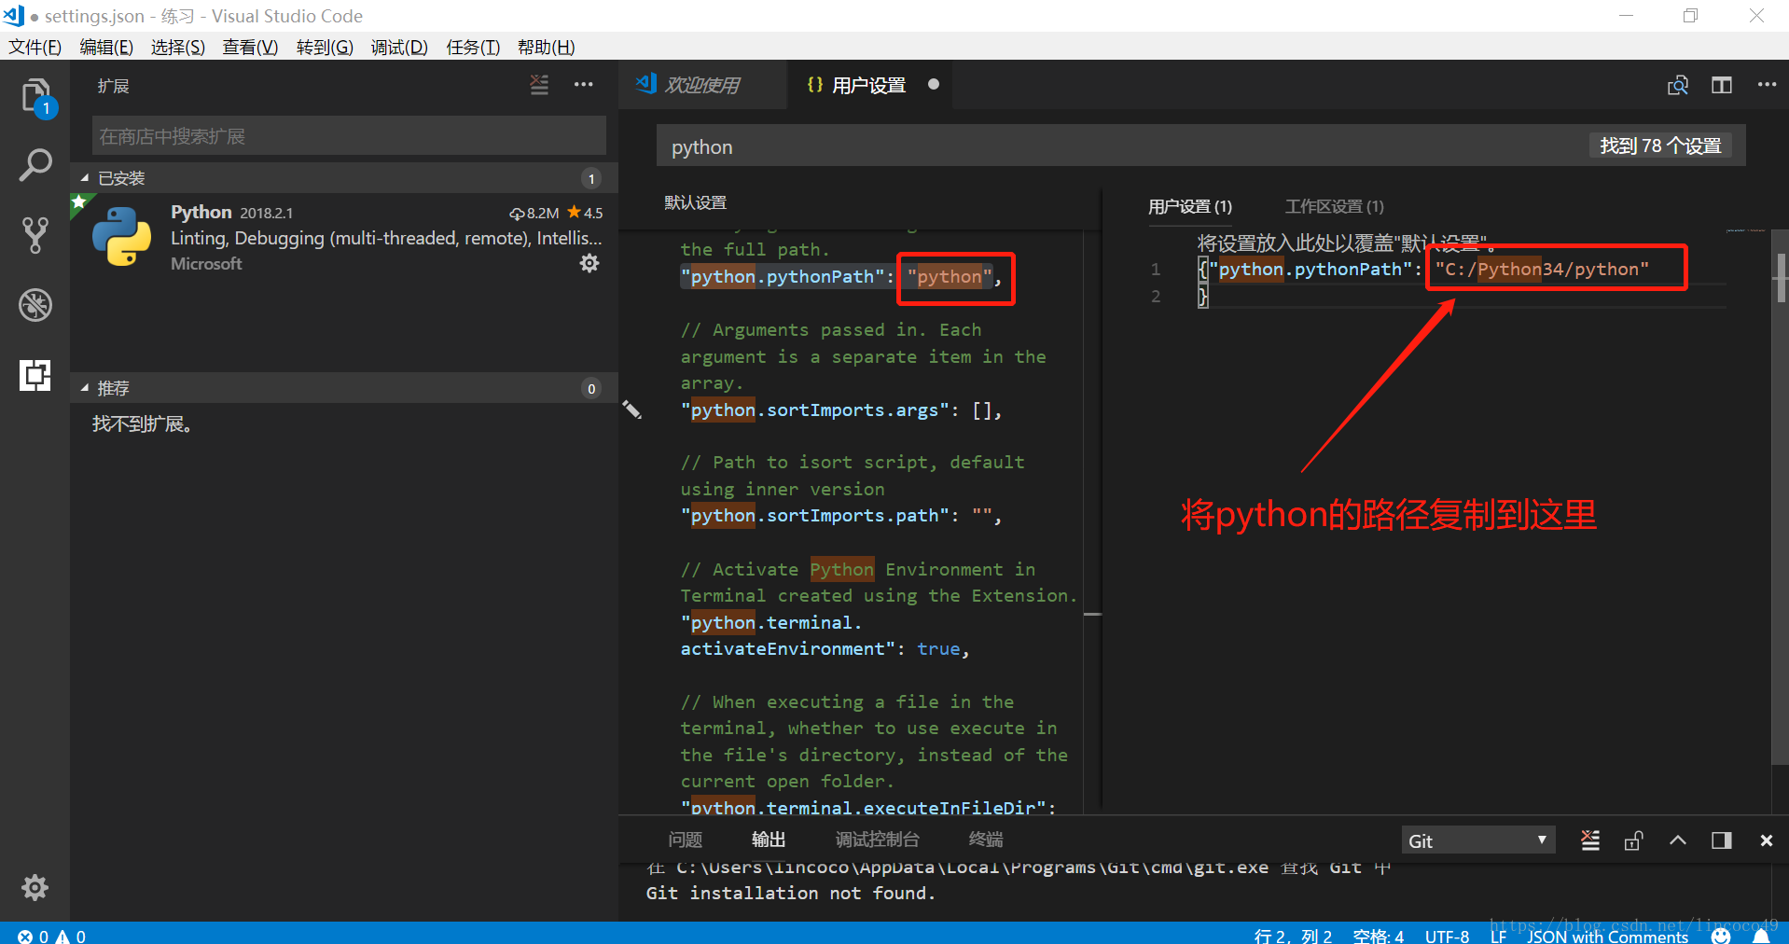Select the 用户设置 (1) settings tab

[1189, 206]
